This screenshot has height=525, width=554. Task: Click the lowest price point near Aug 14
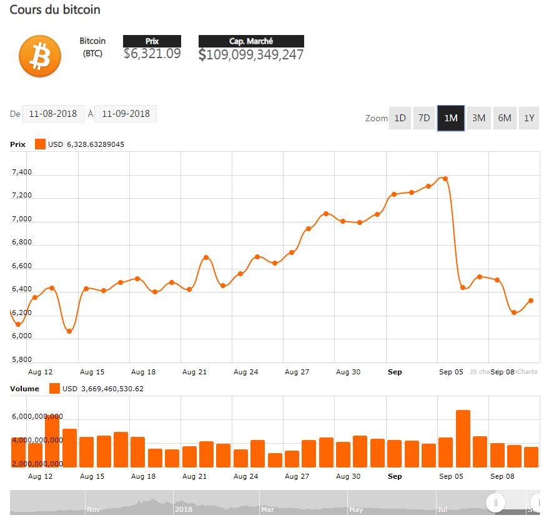pyautogui.click(x=69, y=331)
